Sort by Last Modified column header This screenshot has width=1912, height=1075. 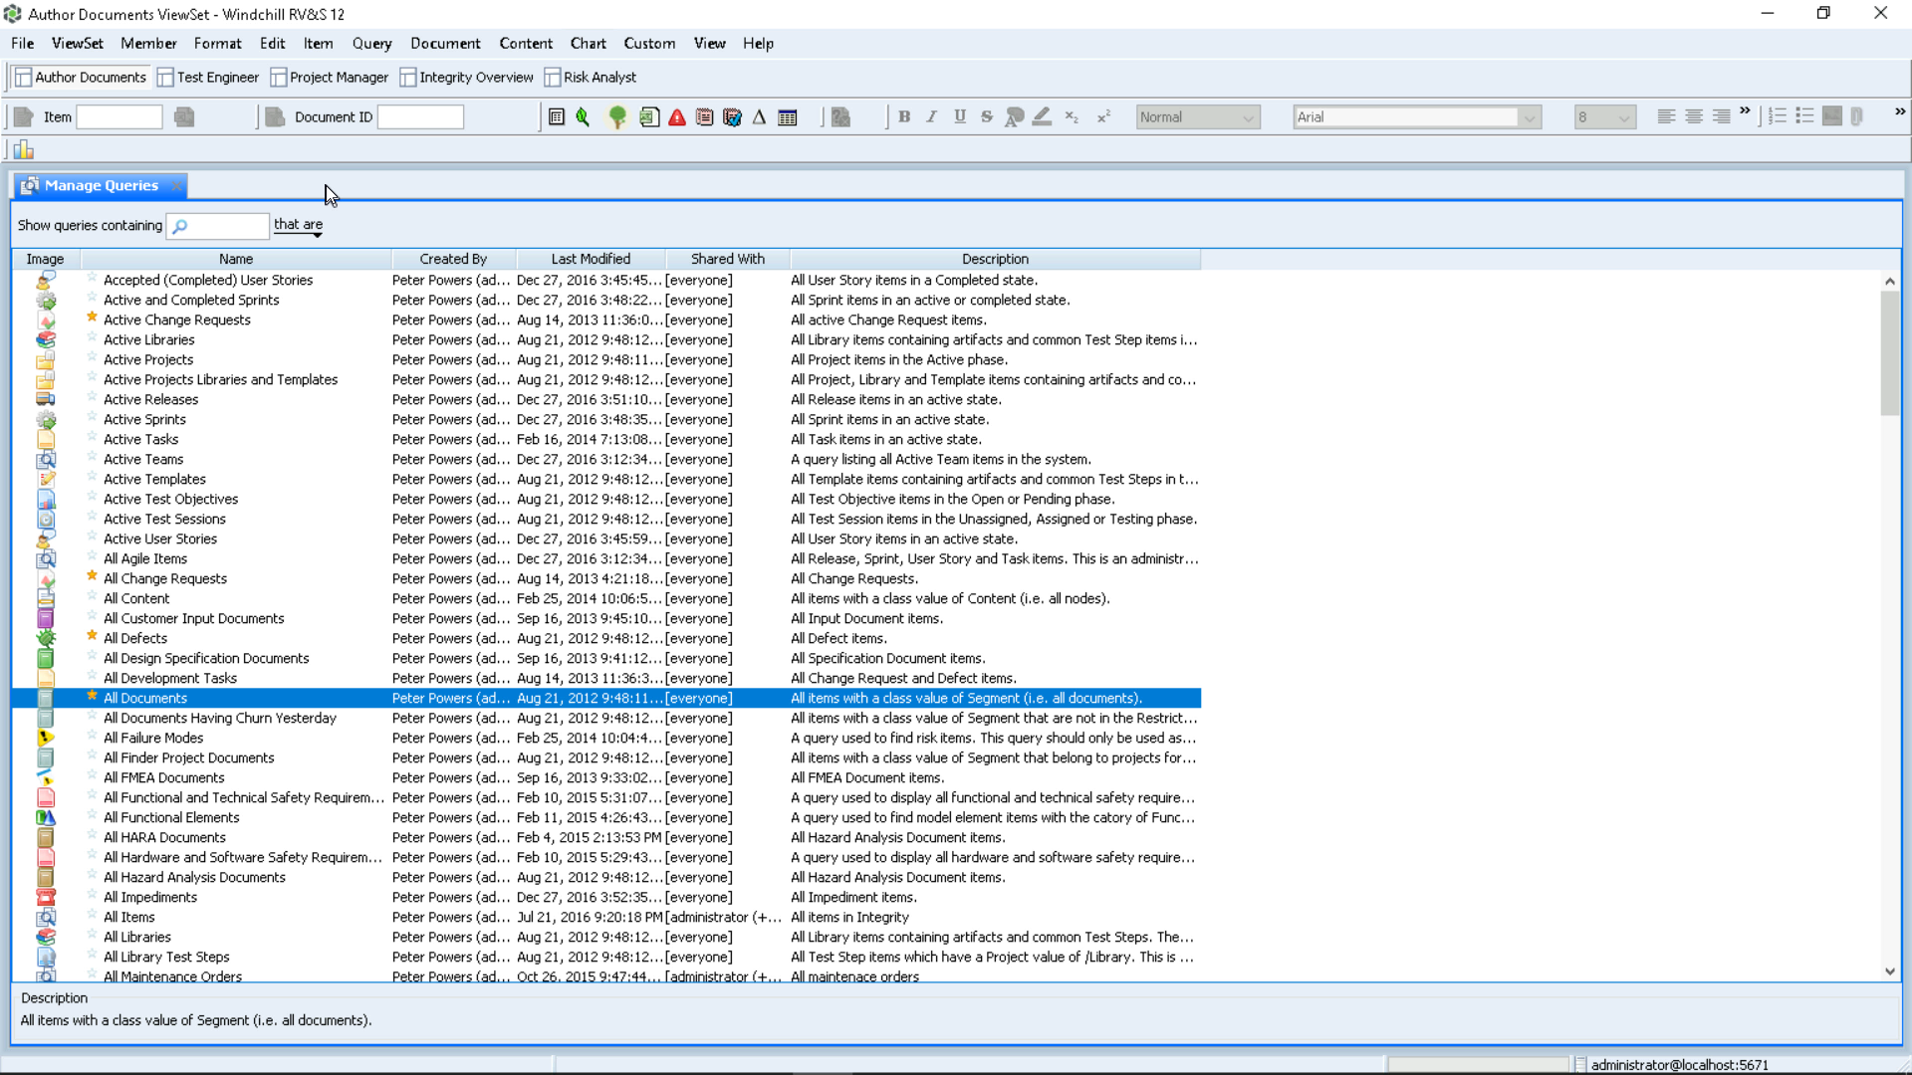(x=591, y=259)
